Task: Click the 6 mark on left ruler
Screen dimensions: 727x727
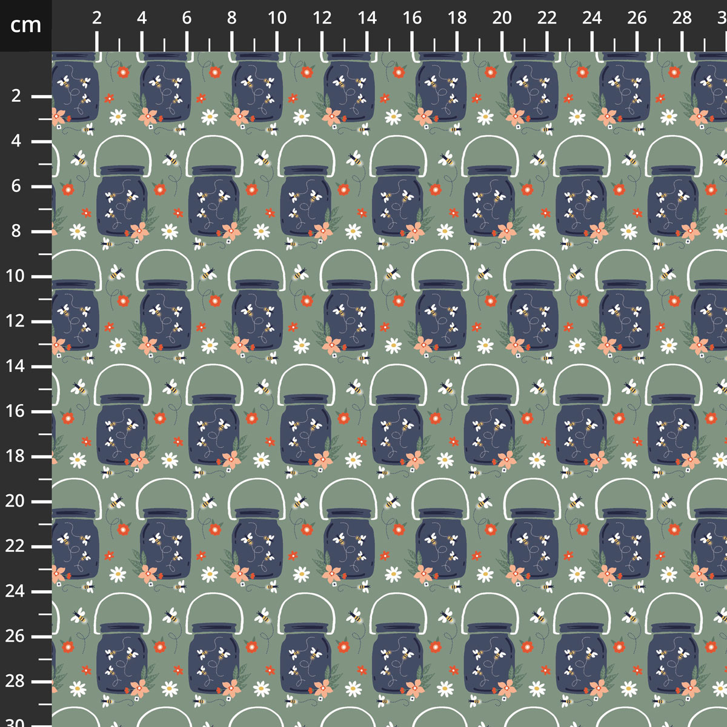Action: 16,186
